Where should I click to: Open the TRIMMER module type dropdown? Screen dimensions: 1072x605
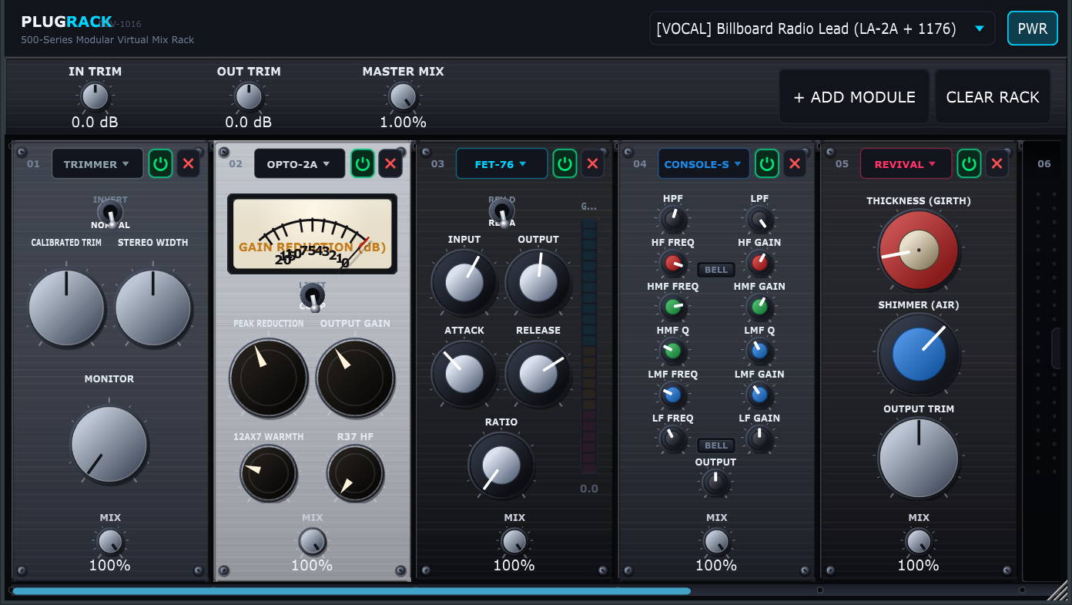(x=97, y=163)
